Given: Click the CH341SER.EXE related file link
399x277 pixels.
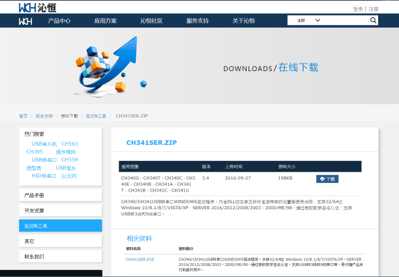Looking at the screenshot, I should (x=140, y=259).
